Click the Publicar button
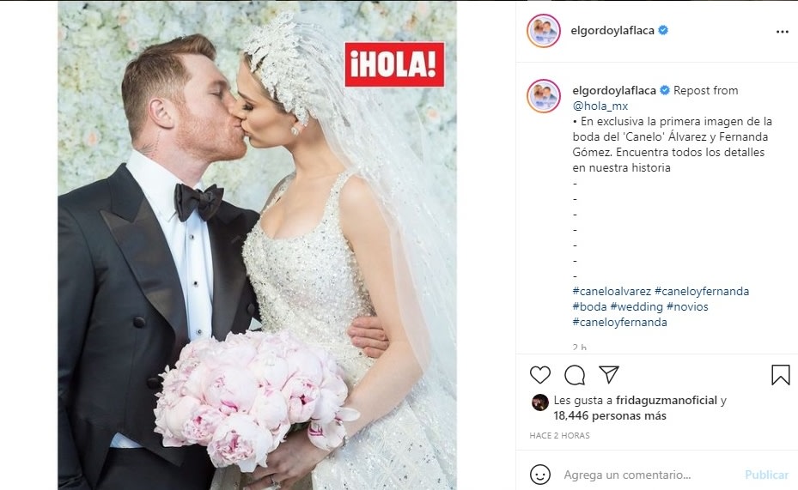Image resolution: width=798 pixels, height=490 pixels. pyautogui.click(x=766, y=475)
